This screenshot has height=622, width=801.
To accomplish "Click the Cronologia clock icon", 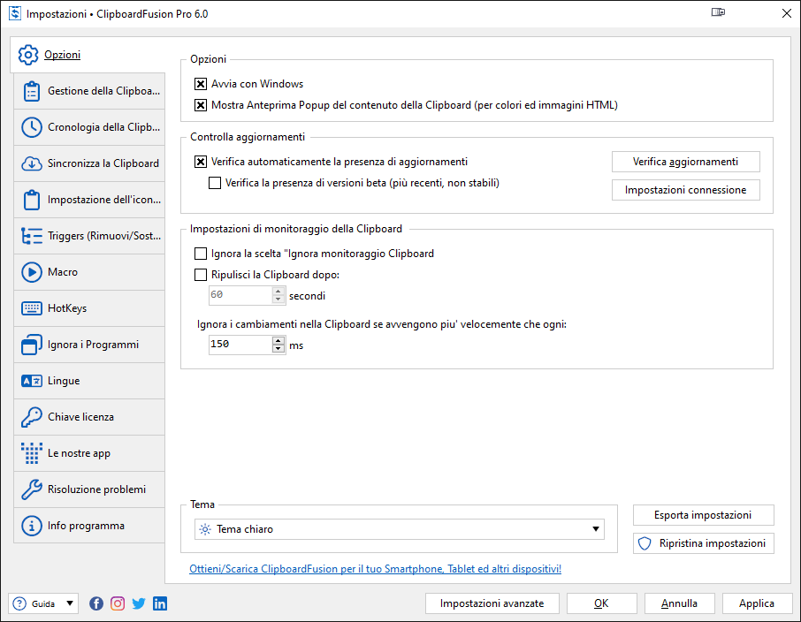I will pos(32,127).
